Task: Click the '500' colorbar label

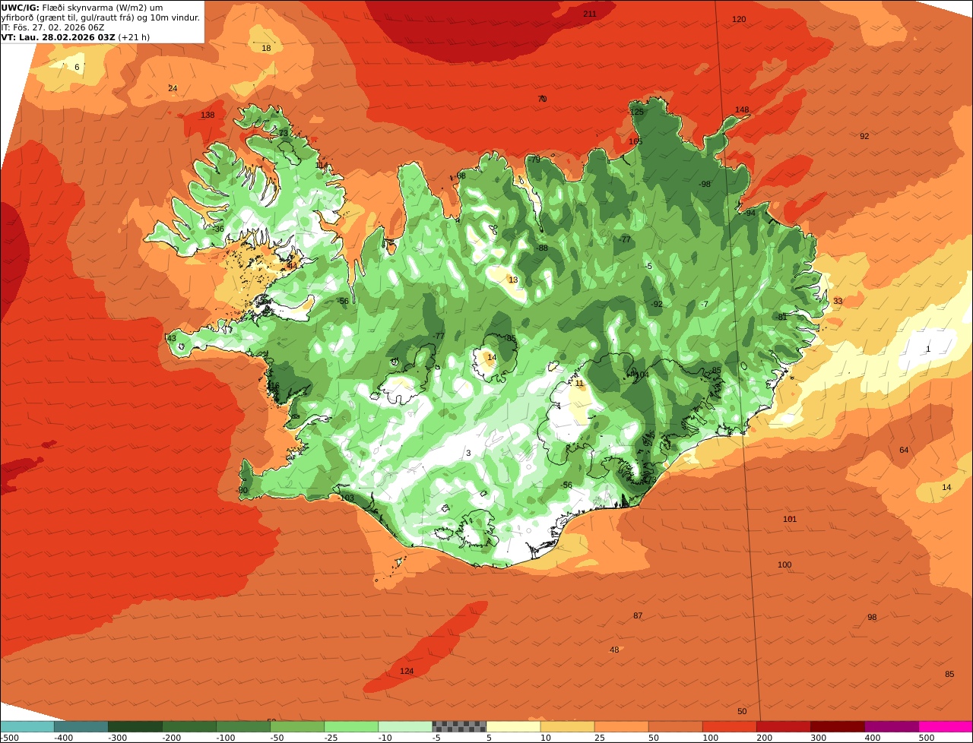Action: pos(927,738)
